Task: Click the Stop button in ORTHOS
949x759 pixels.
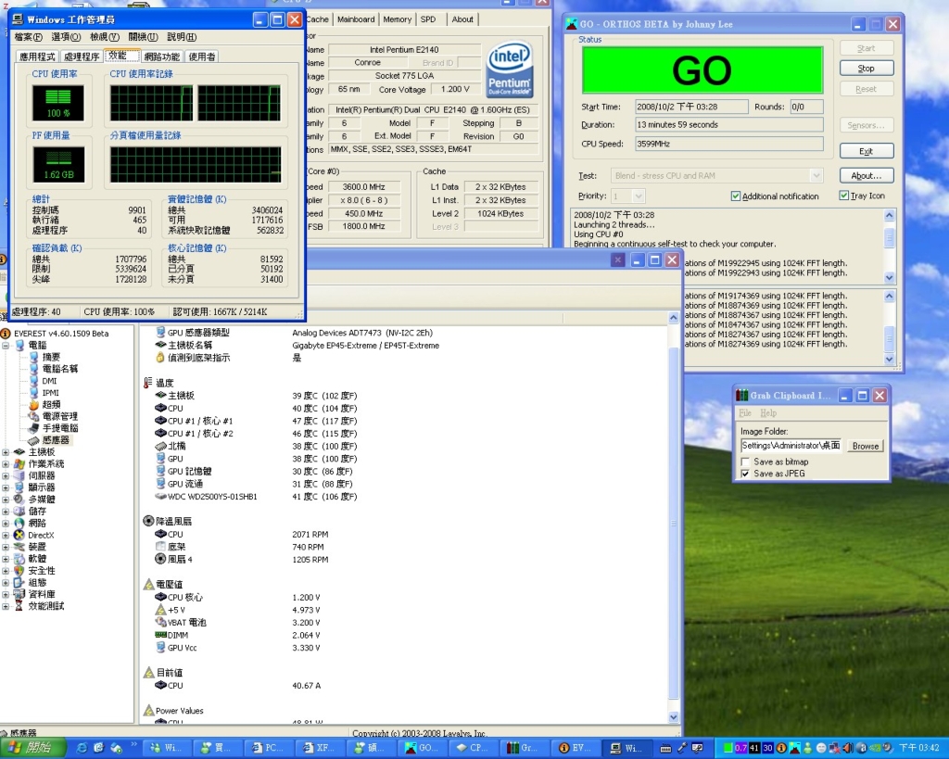Action: (867, 69)
